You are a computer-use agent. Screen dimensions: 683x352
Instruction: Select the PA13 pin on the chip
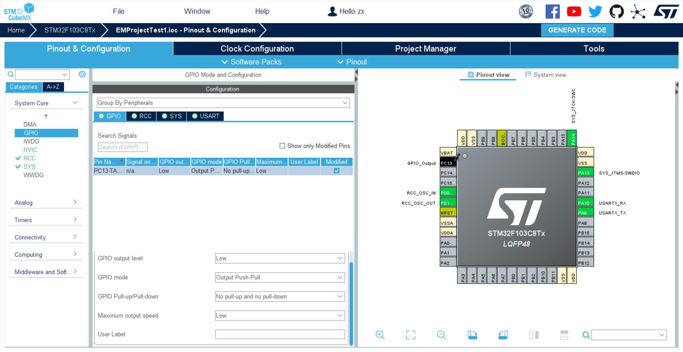coord(586,173)
